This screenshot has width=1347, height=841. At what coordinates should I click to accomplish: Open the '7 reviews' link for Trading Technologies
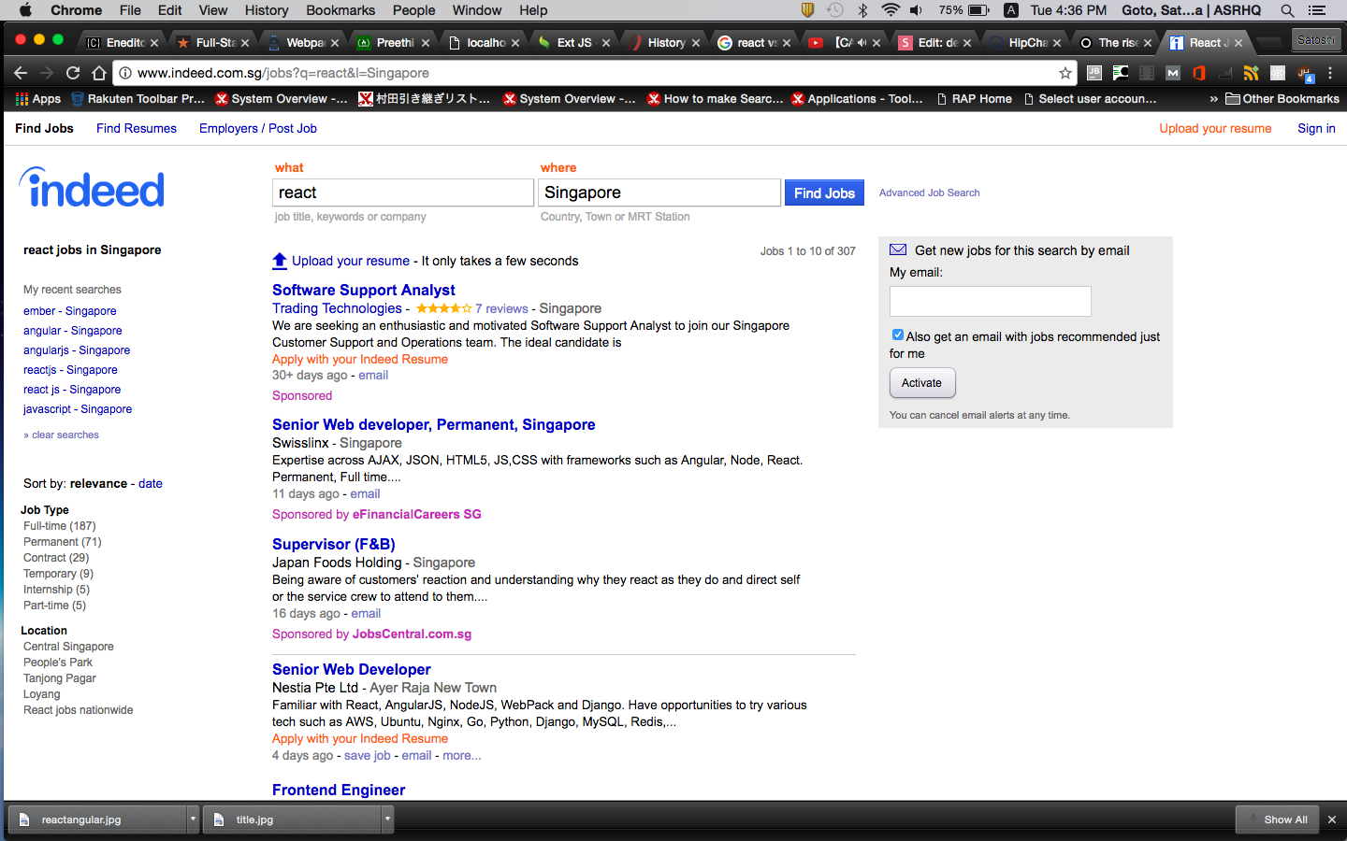(x=501, y=308)
